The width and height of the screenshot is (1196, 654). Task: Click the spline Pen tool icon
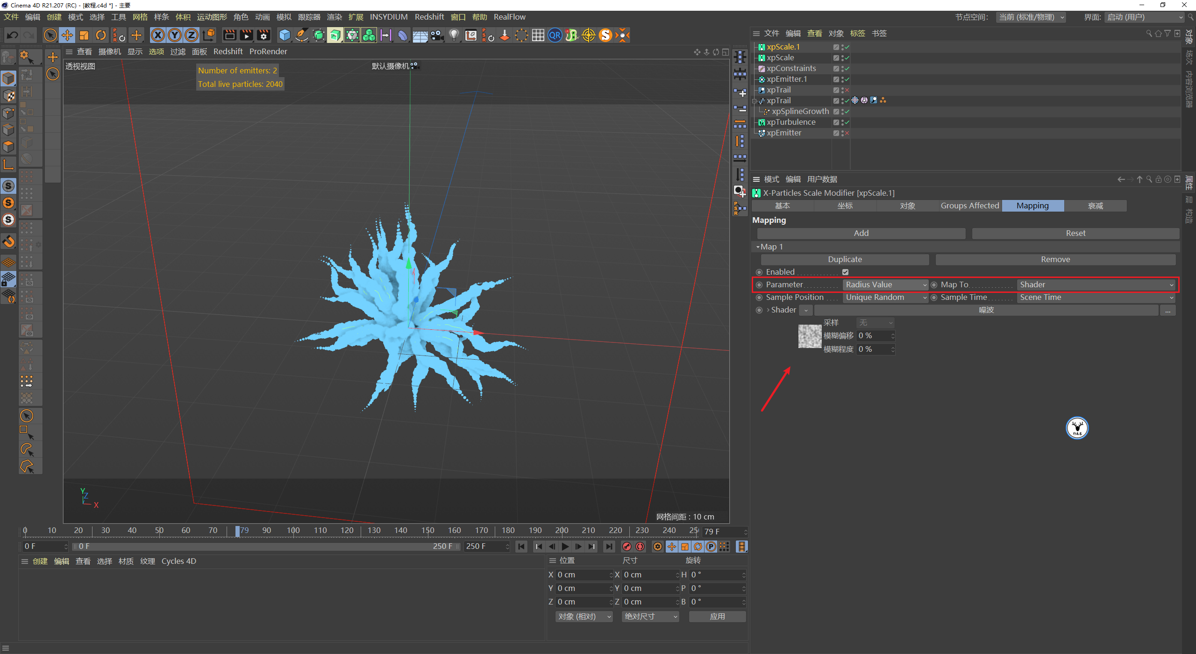pos(302,35)
